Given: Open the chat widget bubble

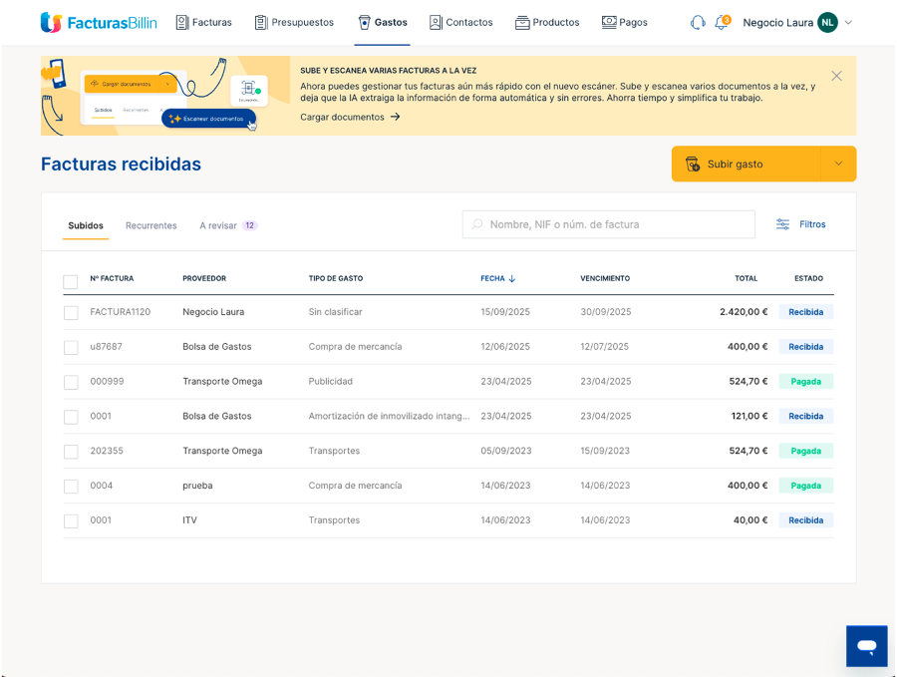Looking at the screenshot, I should point(866,646).
